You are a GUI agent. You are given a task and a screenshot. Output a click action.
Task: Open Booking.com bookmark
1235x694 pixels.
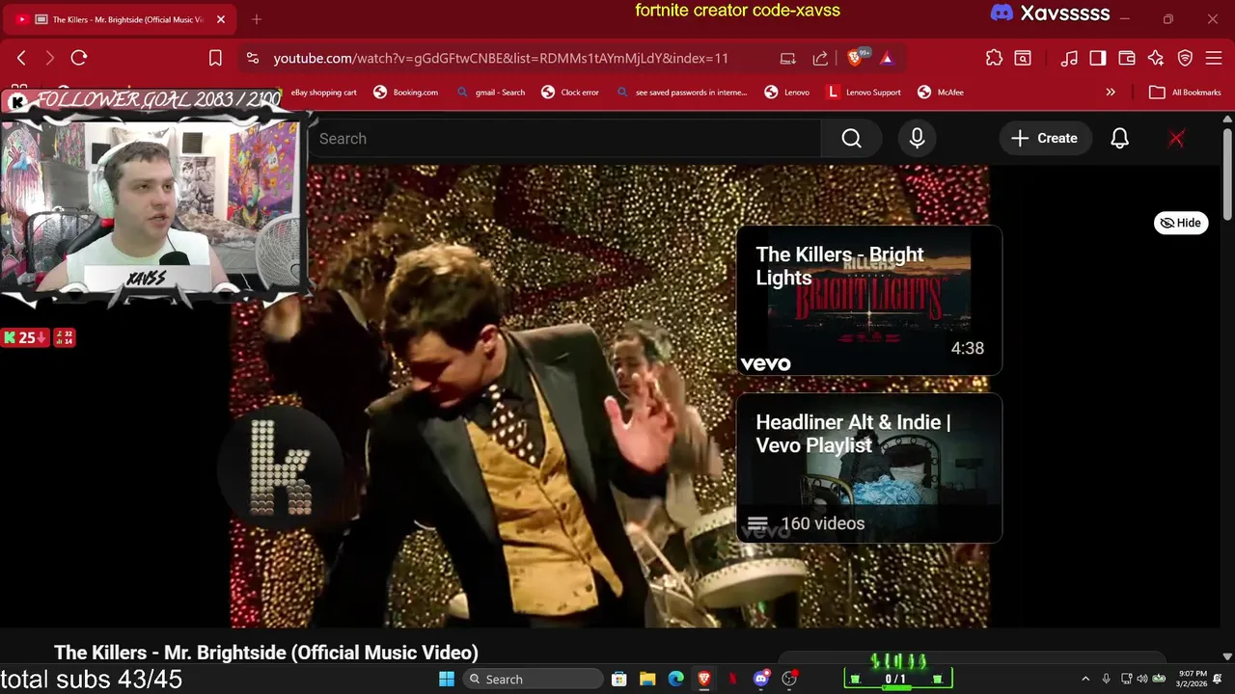click(x=405, y=93)
